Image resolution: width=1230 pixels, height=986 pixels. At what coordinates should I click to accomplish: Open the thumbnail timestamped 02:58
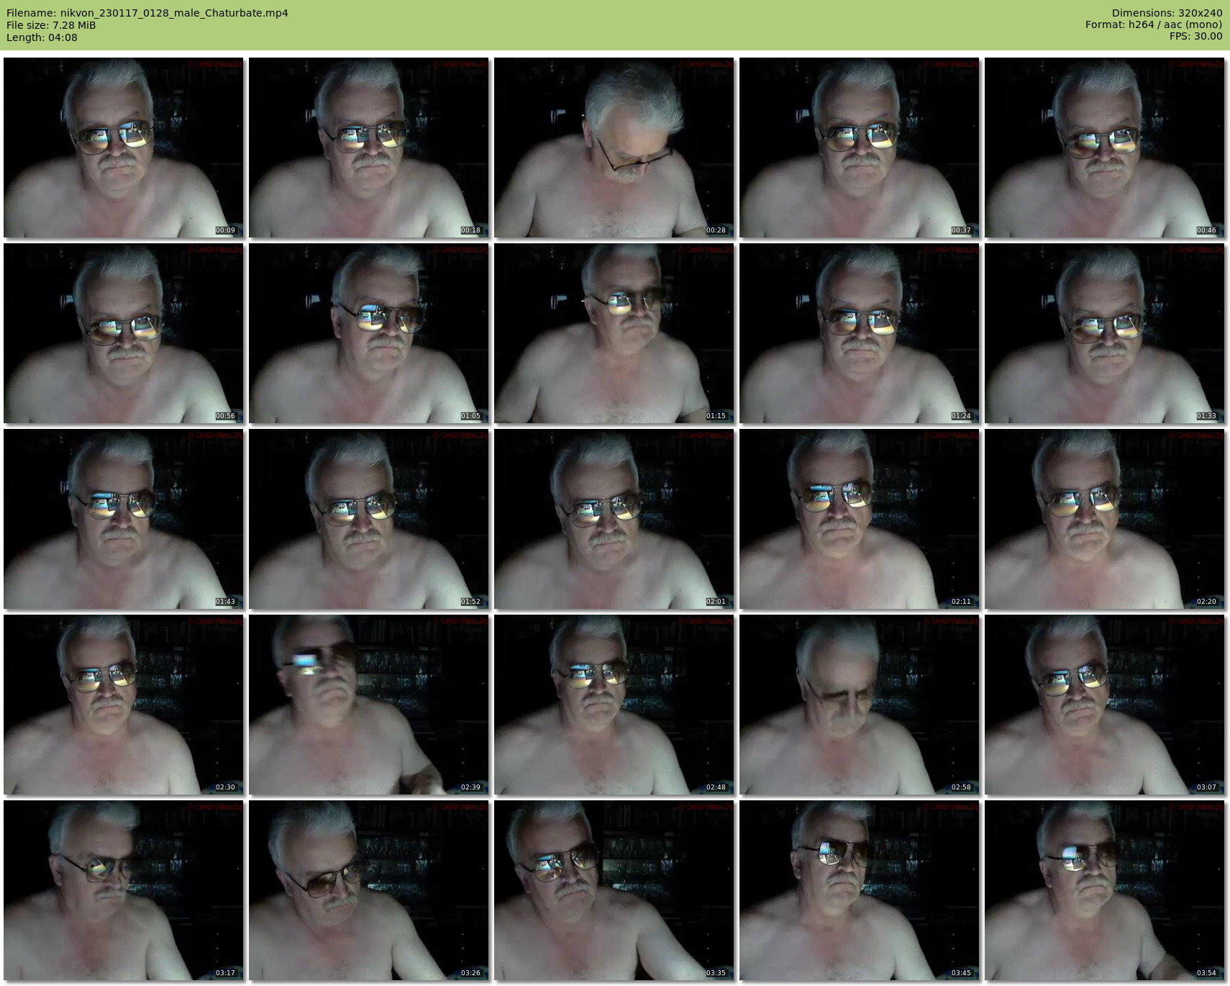coord(859,705)
